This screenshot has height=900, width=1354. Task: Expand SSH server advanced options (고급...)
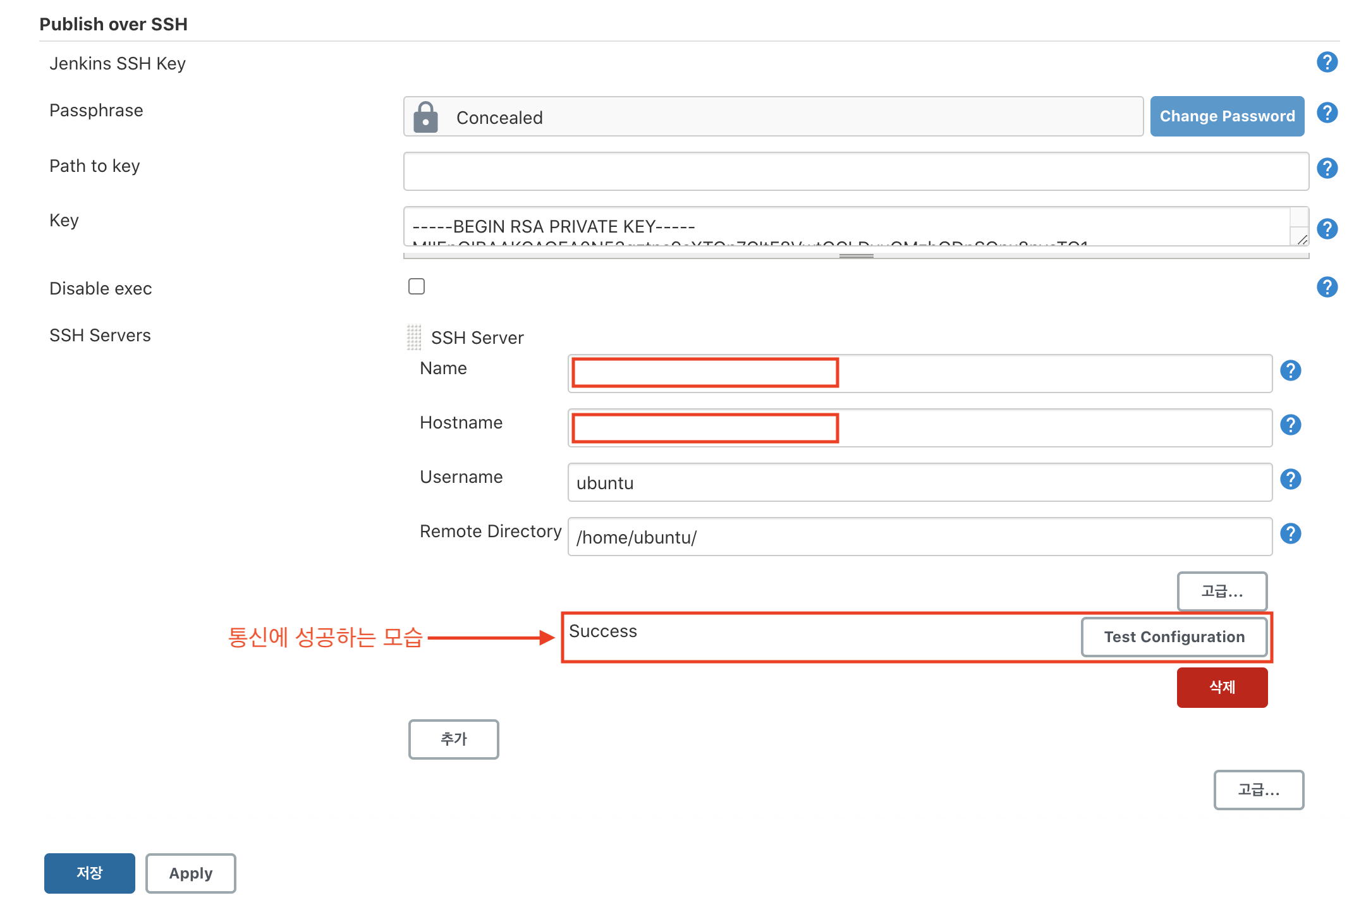coord(1221,592)
